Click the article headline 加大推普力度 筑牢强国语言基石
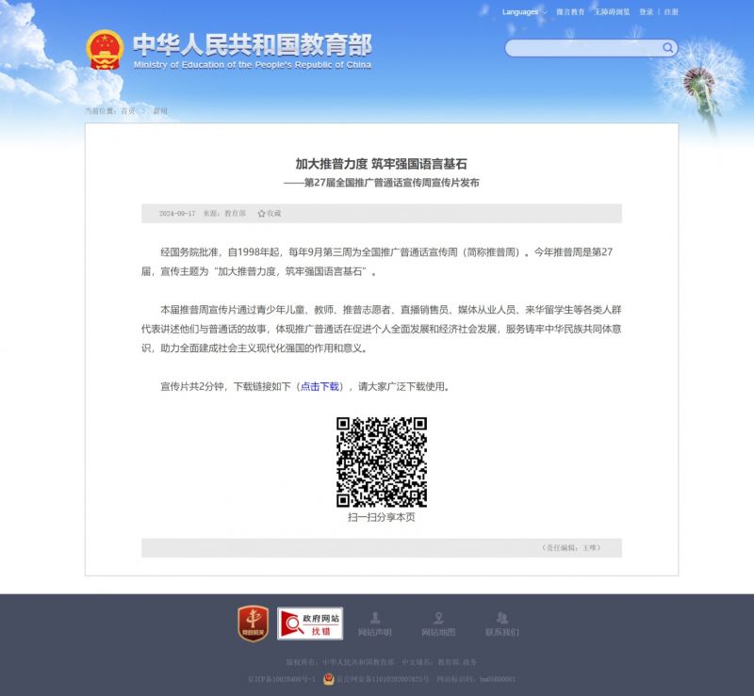 (x=382, y=164)
